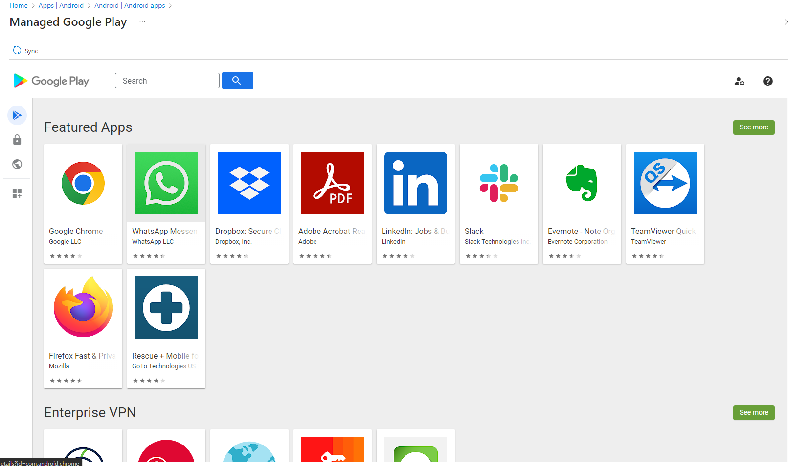This screenshot has width=788, height=466.
Task: Click inside the Search input field
Action: (167, 80)
